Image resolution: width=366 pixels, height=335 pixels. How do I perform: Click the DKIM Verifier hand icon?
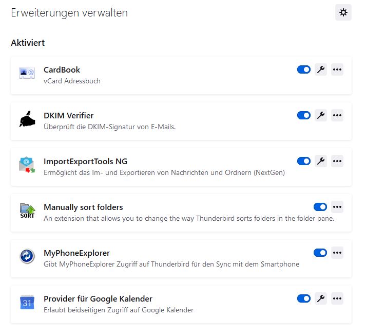pos(27,119)
